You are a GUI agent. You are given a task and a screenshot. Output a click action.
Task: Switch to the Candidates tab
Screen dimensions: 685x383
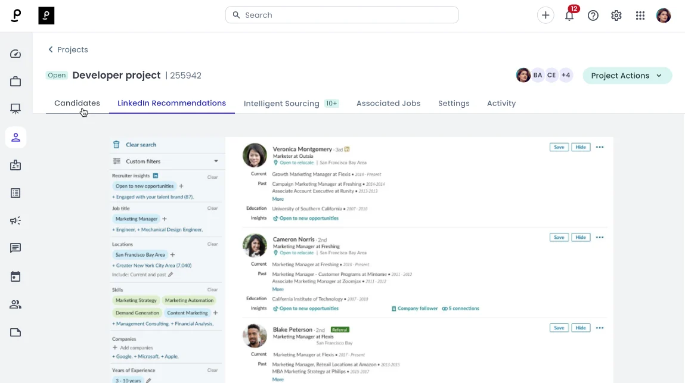77,103
